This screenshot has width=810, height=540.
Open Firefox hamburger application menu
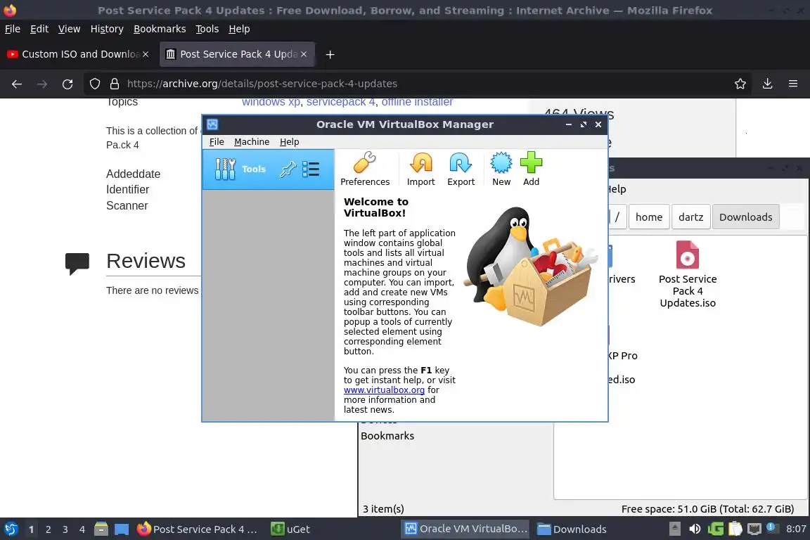[793, 84]
